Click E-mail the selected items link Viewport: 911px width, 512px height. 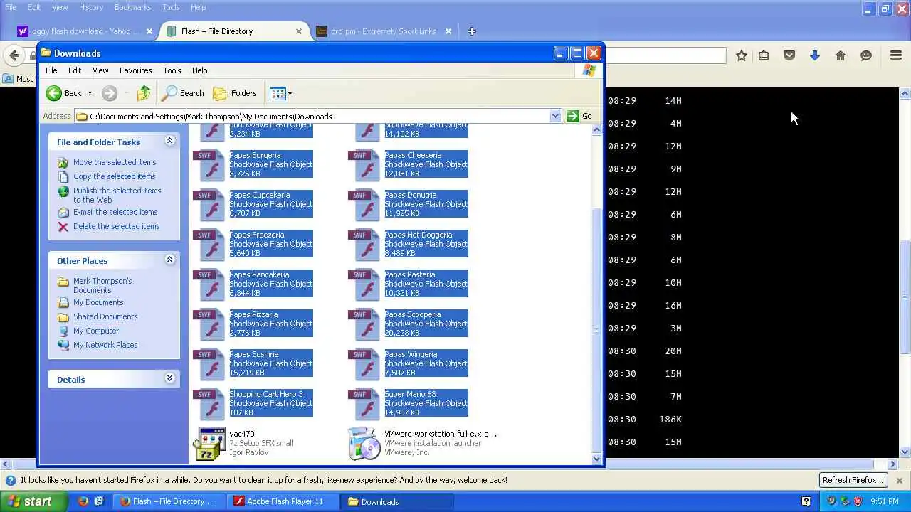pyautogui.click(x=115, y=212)
